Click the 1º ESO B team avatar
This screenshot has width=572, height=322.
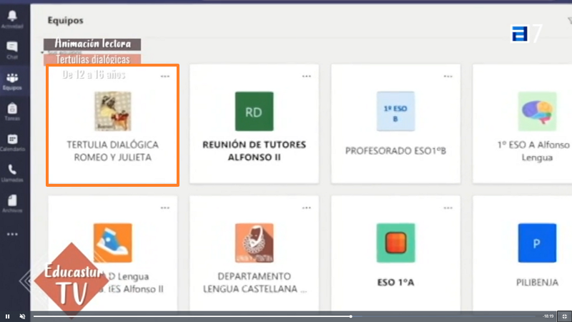click(396, 112)
